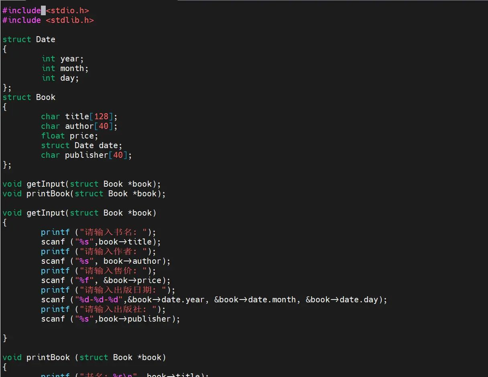
Task: Click the '&book->date.day' argument
Action: (x=342, y=300)
